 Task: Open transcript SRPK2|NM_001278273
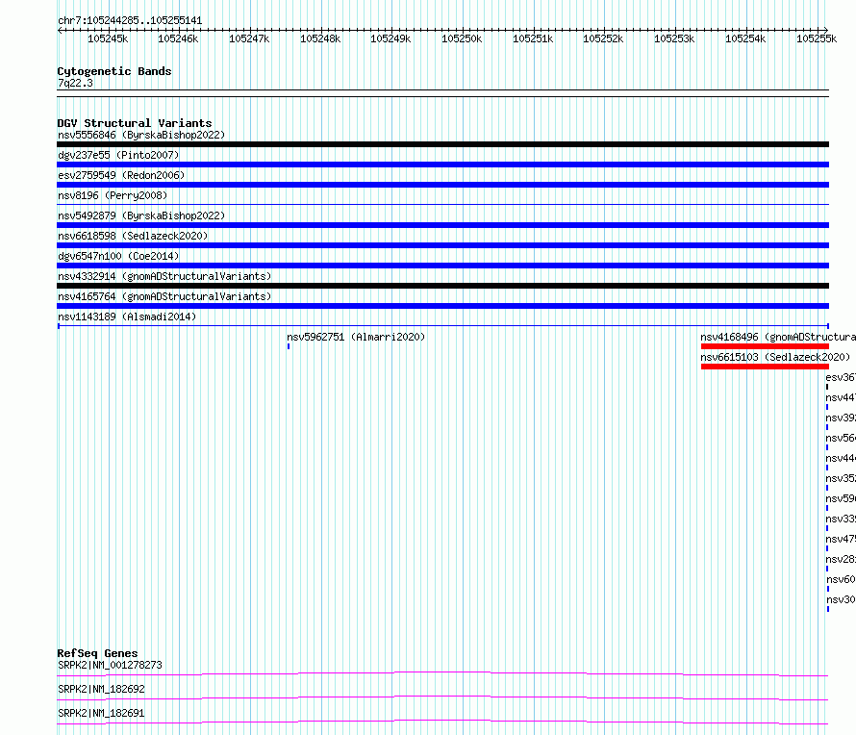(110, 665)
